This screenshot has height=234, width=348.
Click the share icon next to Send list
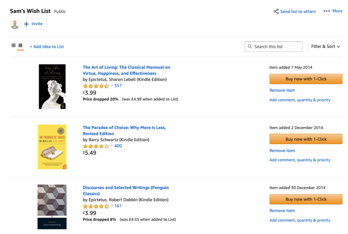click(276, 11)
